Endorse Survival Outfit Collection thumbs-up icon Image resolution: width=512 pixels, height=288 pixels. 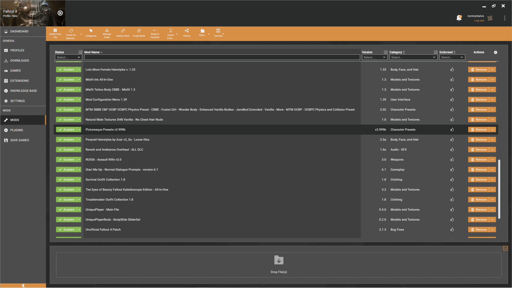tap(452, 179)
